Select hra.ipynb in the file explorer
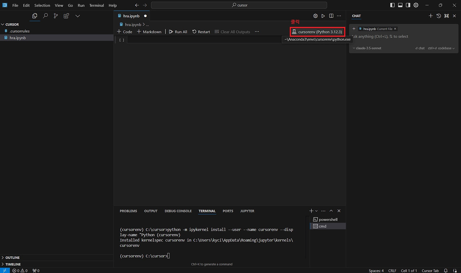The width and height of the screenshot is (461, 273). [x=57, y=38]
